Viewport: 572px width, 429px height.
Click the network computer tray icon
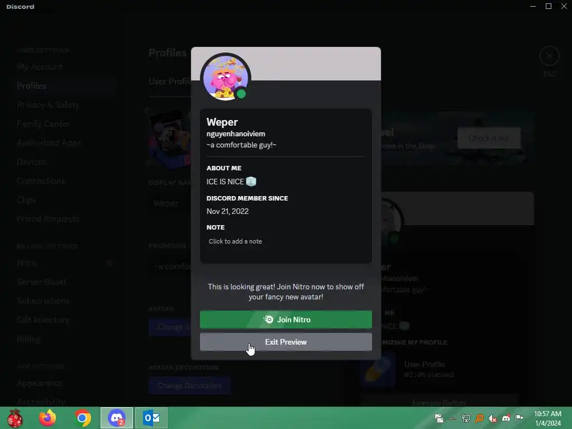466,418
